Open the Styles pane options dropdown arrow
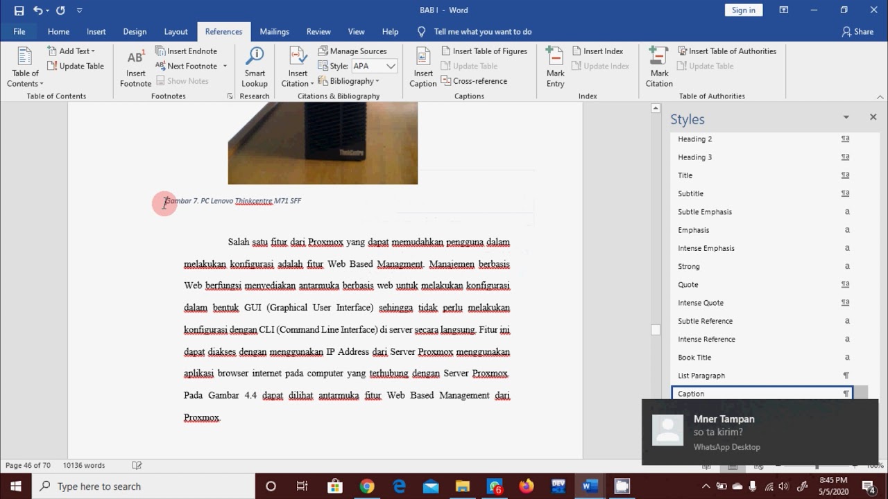The image size is (888, 499). coord(846,117)
